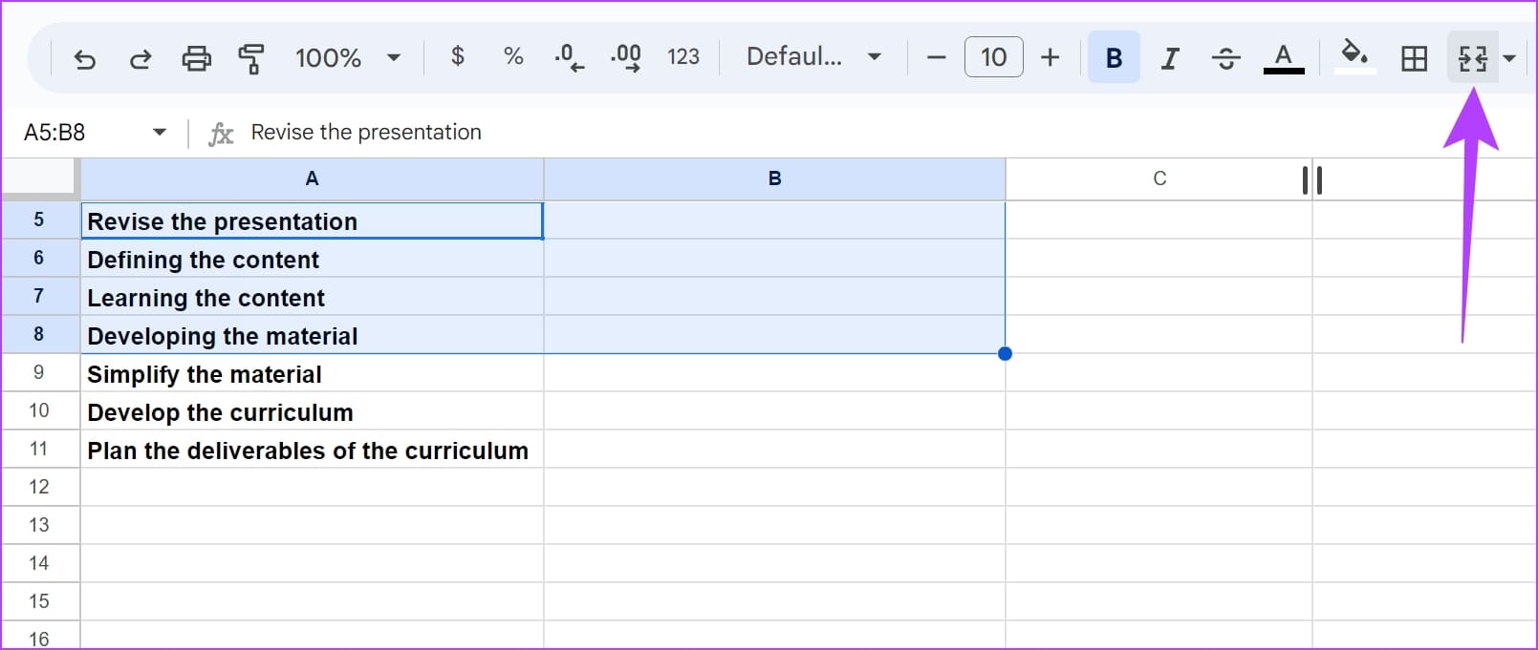Screen dimensions: 1538x650
Task: Activate the paint format tool
Action: pyautogui.click(x=251, y=58)
